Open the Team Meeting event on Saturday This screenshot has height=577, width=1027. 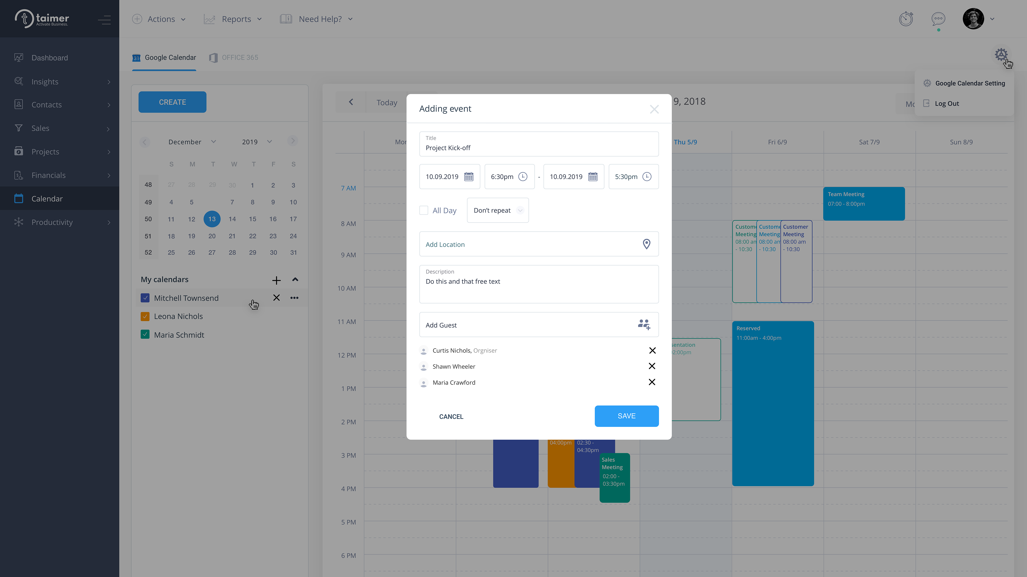coord(864,204)
